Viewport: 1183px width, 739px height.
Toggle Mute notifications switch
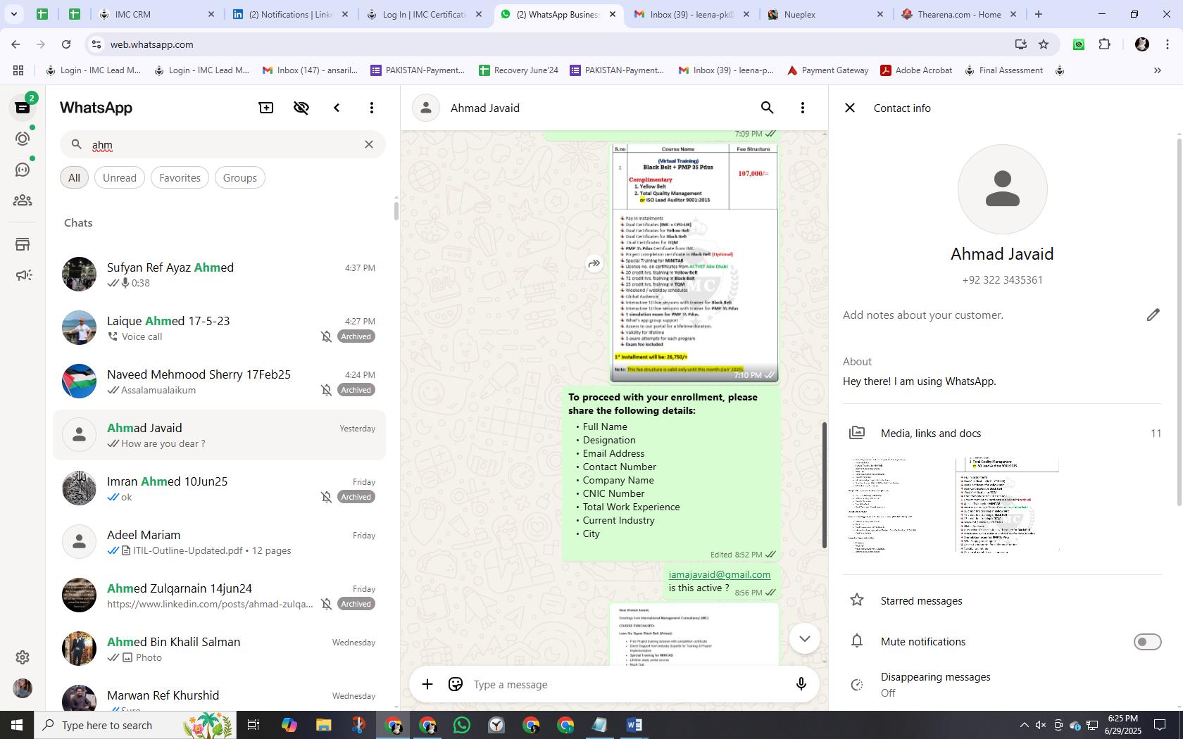(1147, 642)
